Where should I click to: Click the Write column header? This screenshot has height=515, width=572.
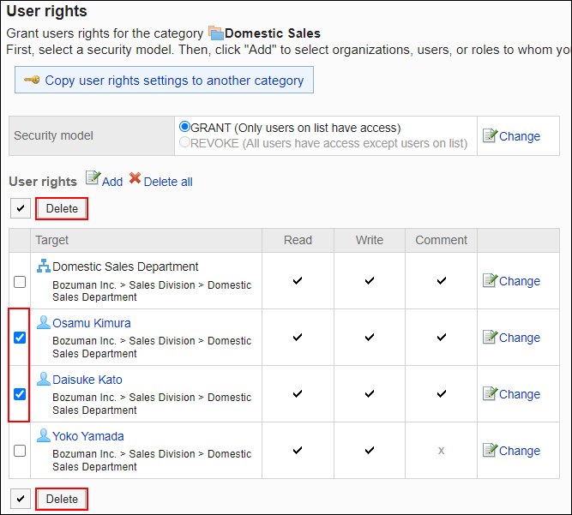tap(370, 240)
